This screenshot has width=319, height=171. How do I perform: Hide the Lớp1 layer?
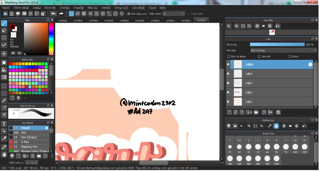[228, 102]
